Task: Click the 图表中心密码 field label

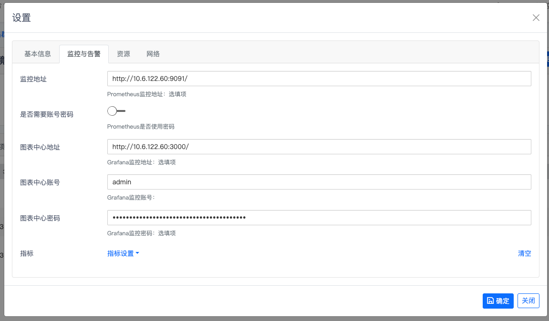Action: click(x=40, y=218)
